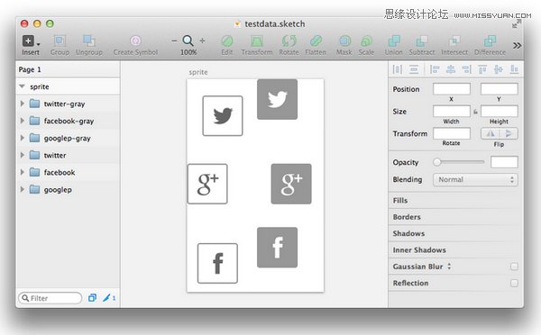Apply the Difference boolean operation

pyautogui.click(x=490, y=41)
